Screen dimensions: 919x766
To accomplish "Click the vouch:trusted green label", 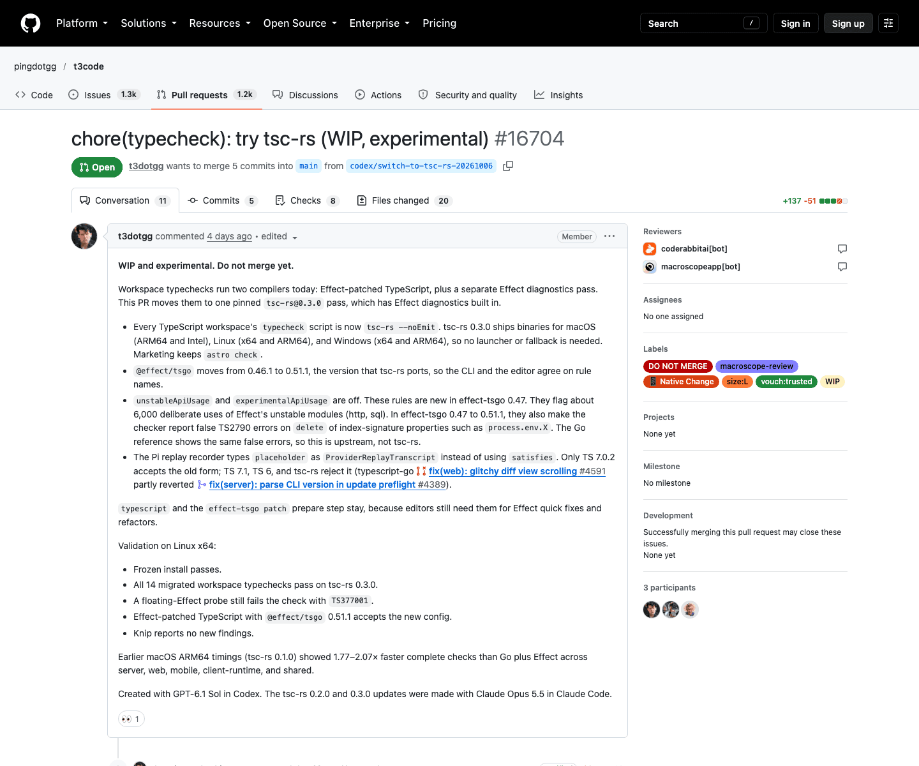I will click(x=786, y=382).
